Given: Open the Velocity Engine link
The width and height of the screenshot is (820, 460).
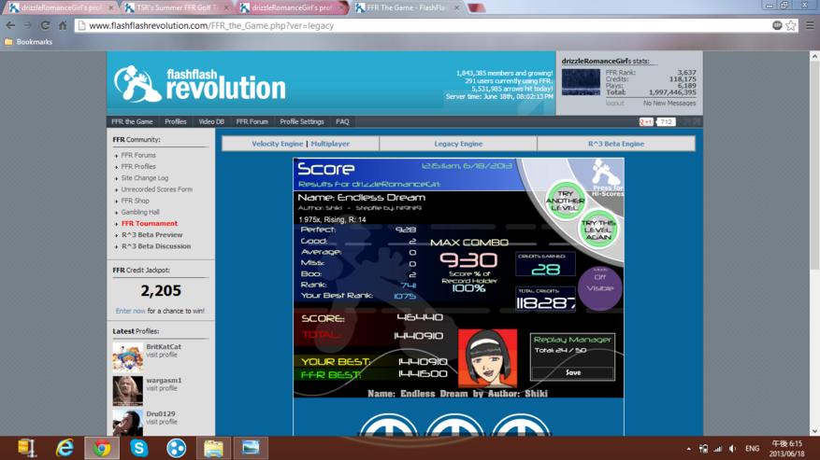Looking at the screenshot, I should (277, 144).
